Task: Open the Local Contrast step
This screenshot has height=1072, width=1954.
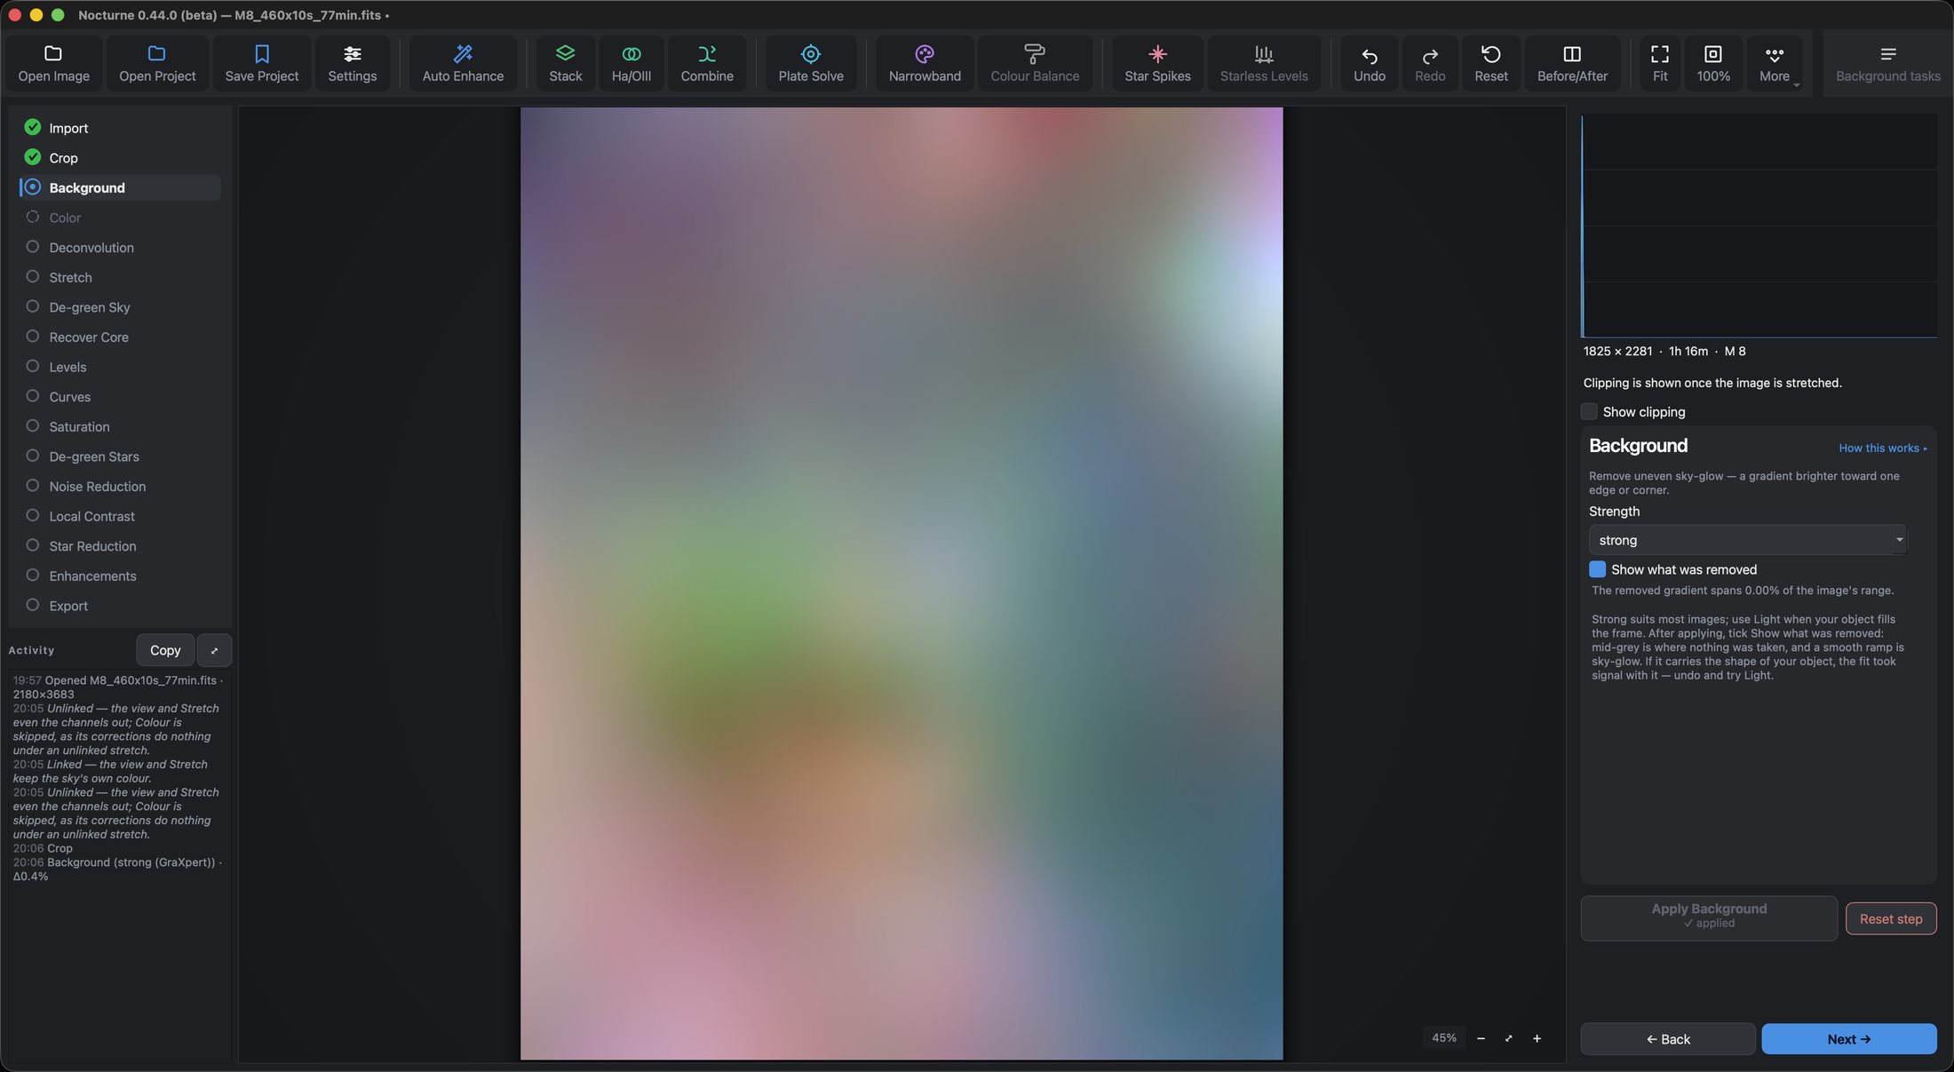Action: pyautogui.click(x=120, y=516)
